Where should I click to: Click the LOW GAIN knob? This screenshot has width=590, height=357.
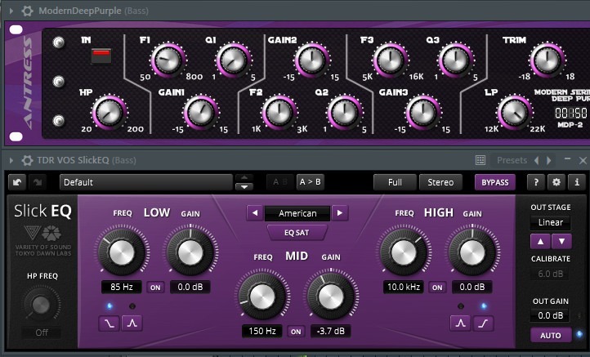coord(190,252)
